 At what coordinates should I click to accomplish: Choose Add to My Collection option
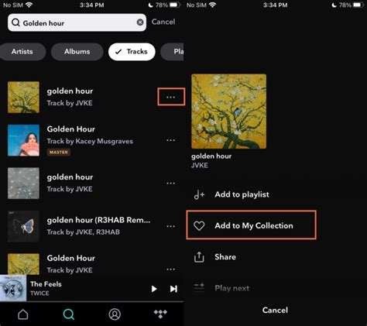click(251, 225)
